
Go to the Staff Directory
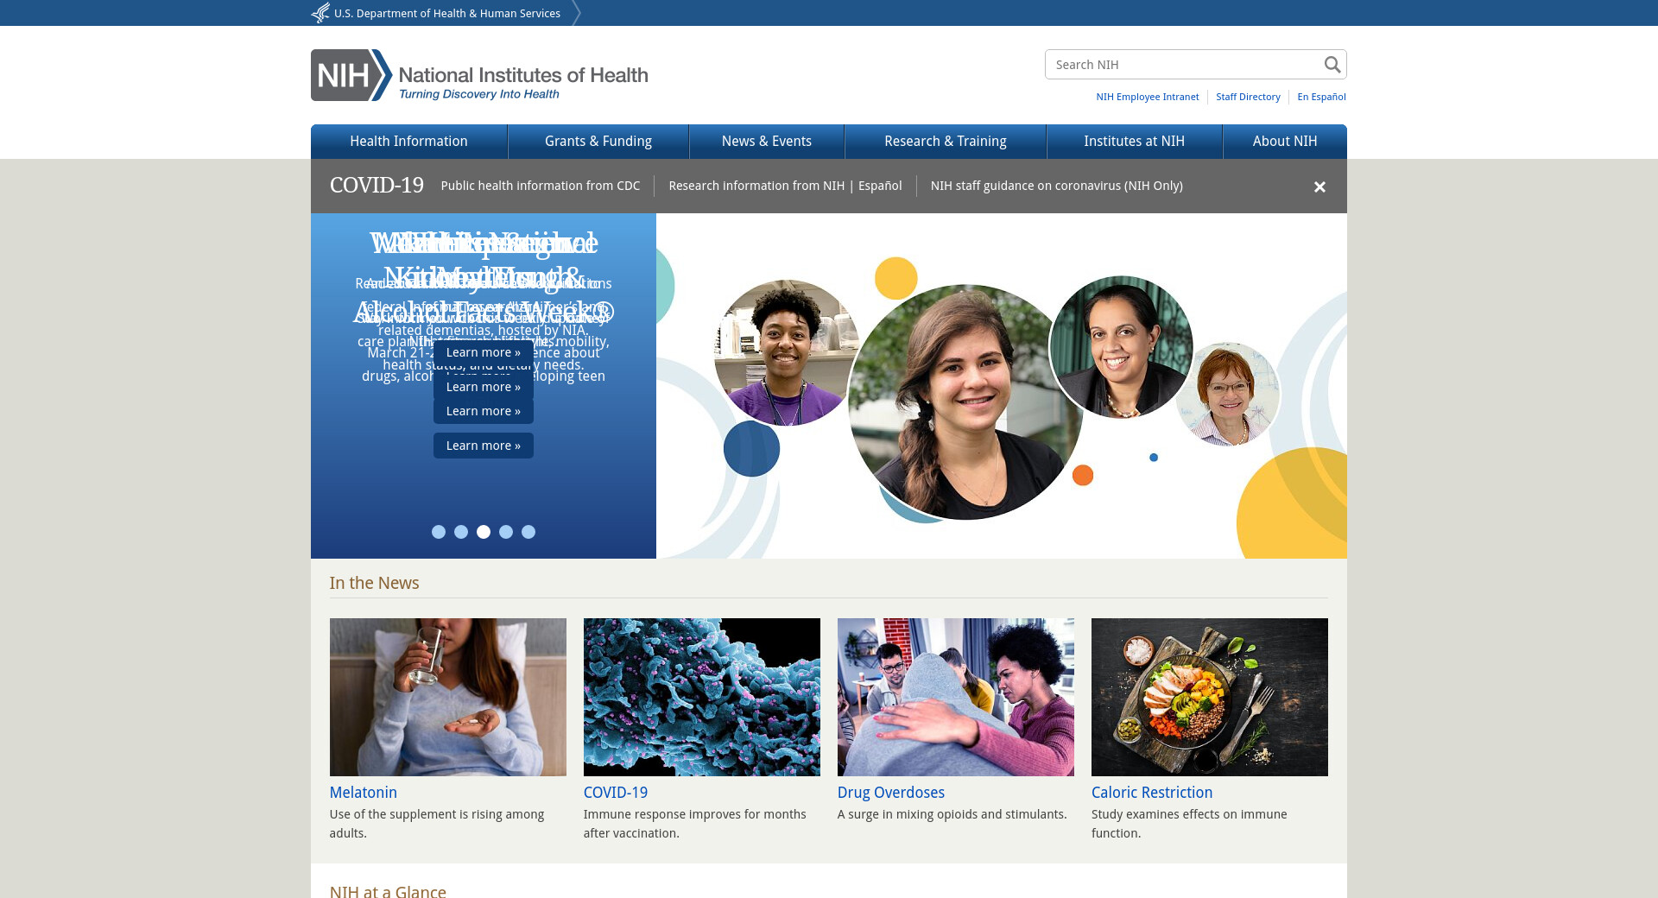(x=1248, y=97)
